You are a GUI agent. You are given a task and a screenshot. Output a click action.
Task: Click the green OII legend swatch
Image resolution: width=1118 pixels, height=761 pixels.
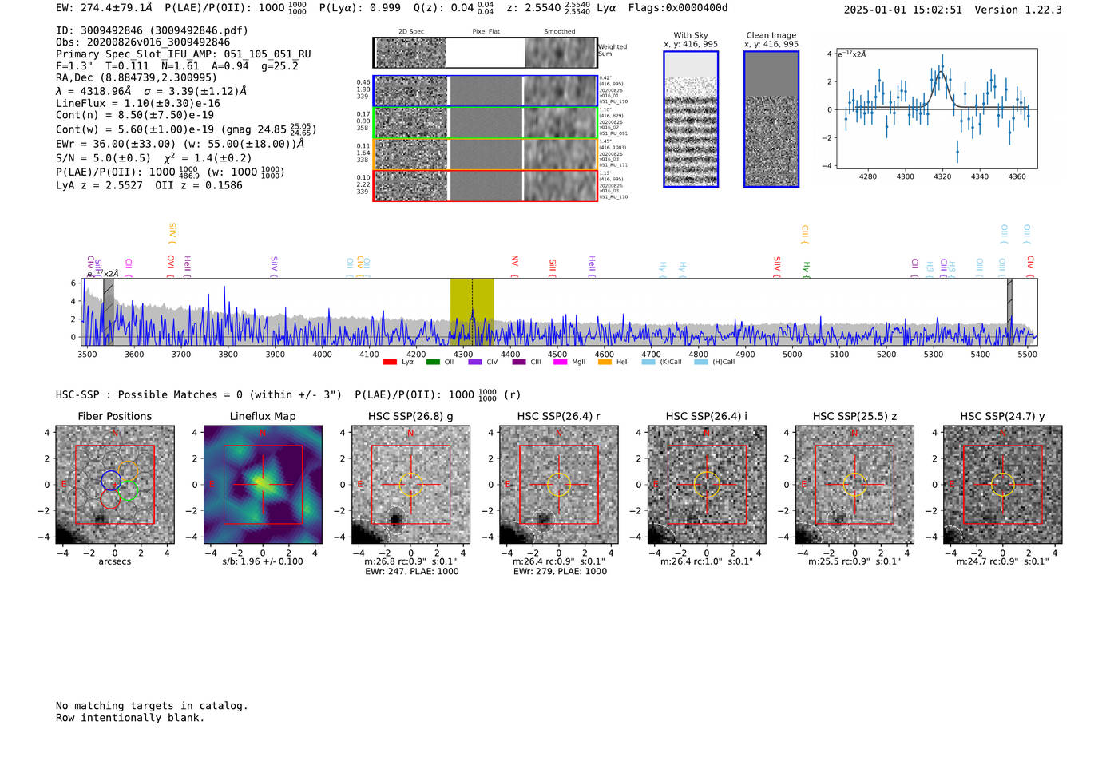(x=433, y=362)
